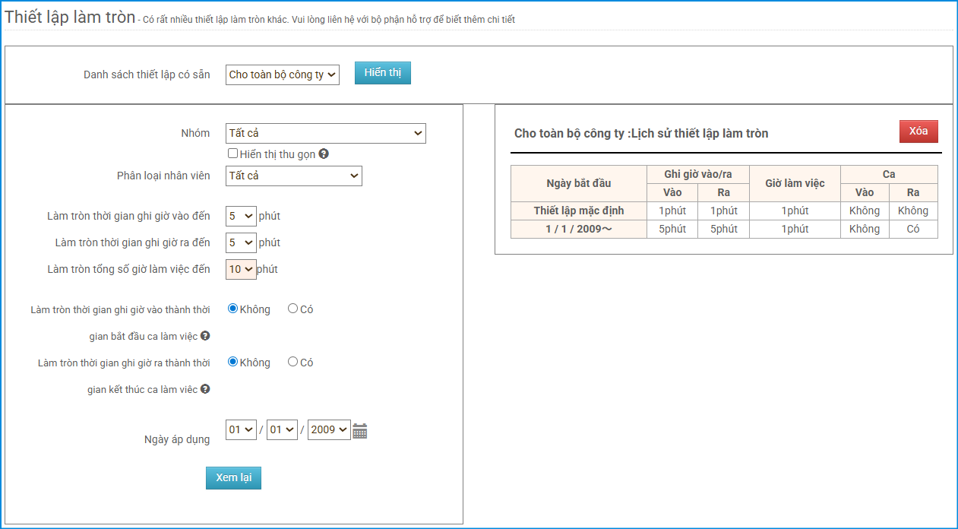The image size is (958, 529).
Task: Select Có for rounding clock-in to shift start
Action: tap(292, 309)
